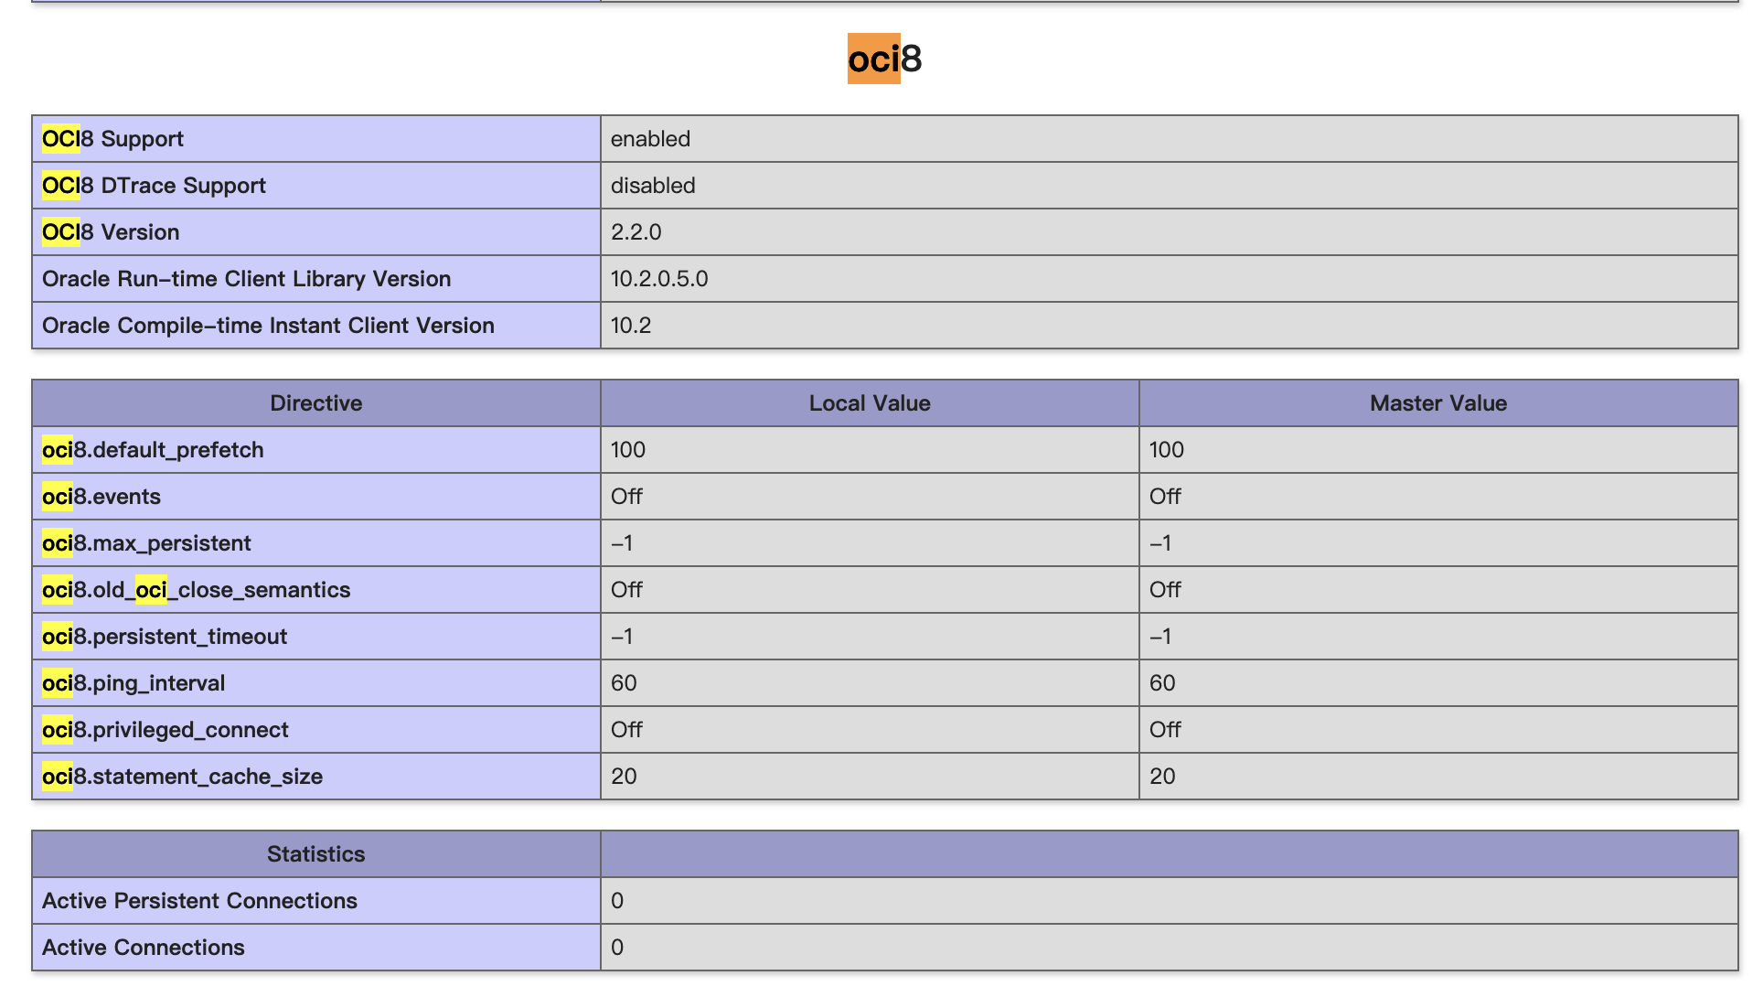The width and height of the screenshot is (1763, 997).
Task: Click the oci8 section heading
Action: pyautogui.click(x=883, y=59)
